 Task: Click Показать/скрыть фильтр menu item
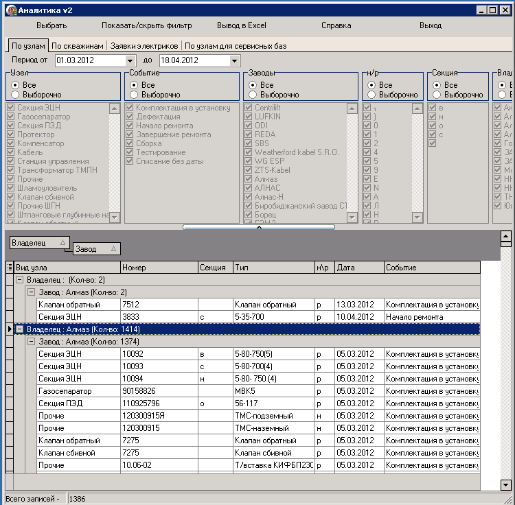(x=146, y=25)
